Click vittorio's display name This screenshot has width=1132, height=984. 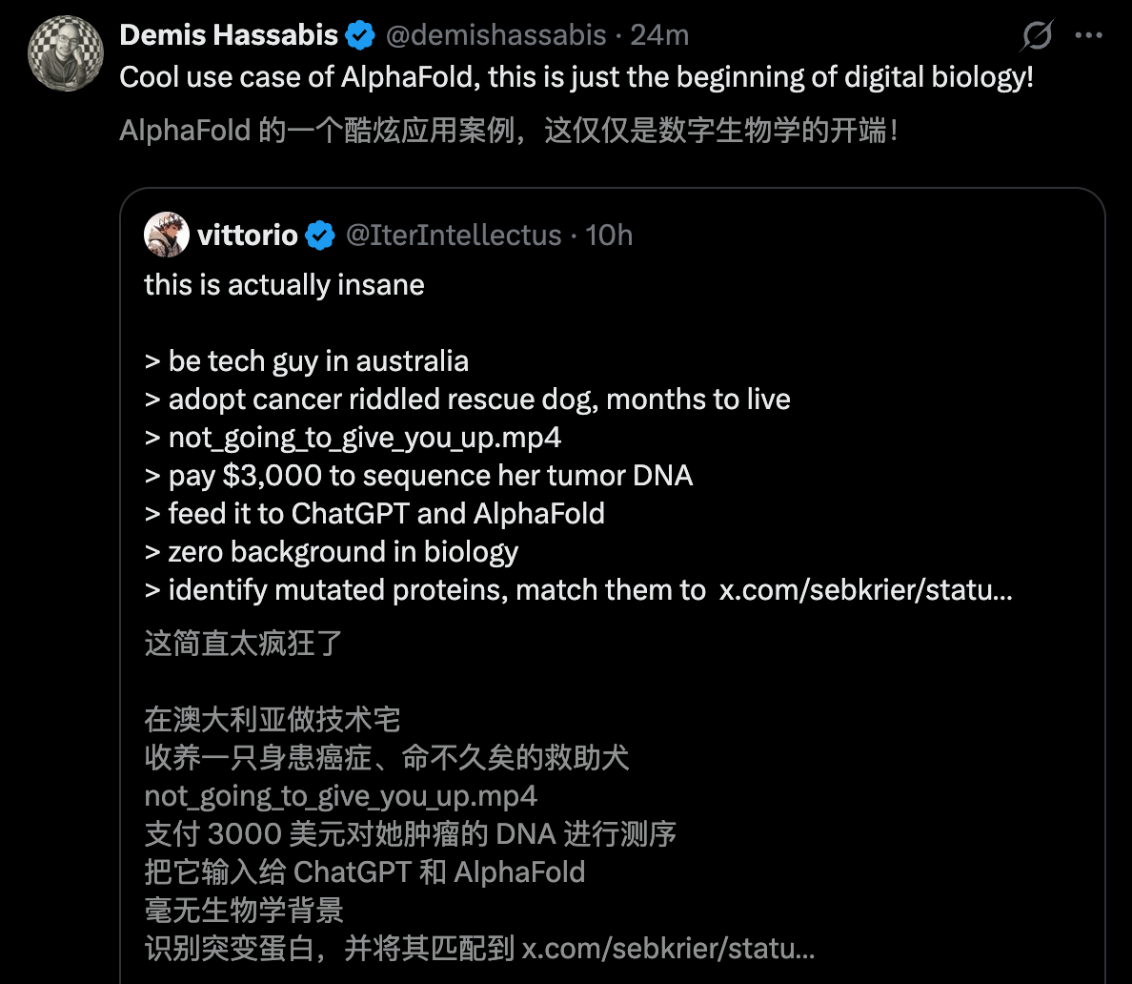[247, 235]
